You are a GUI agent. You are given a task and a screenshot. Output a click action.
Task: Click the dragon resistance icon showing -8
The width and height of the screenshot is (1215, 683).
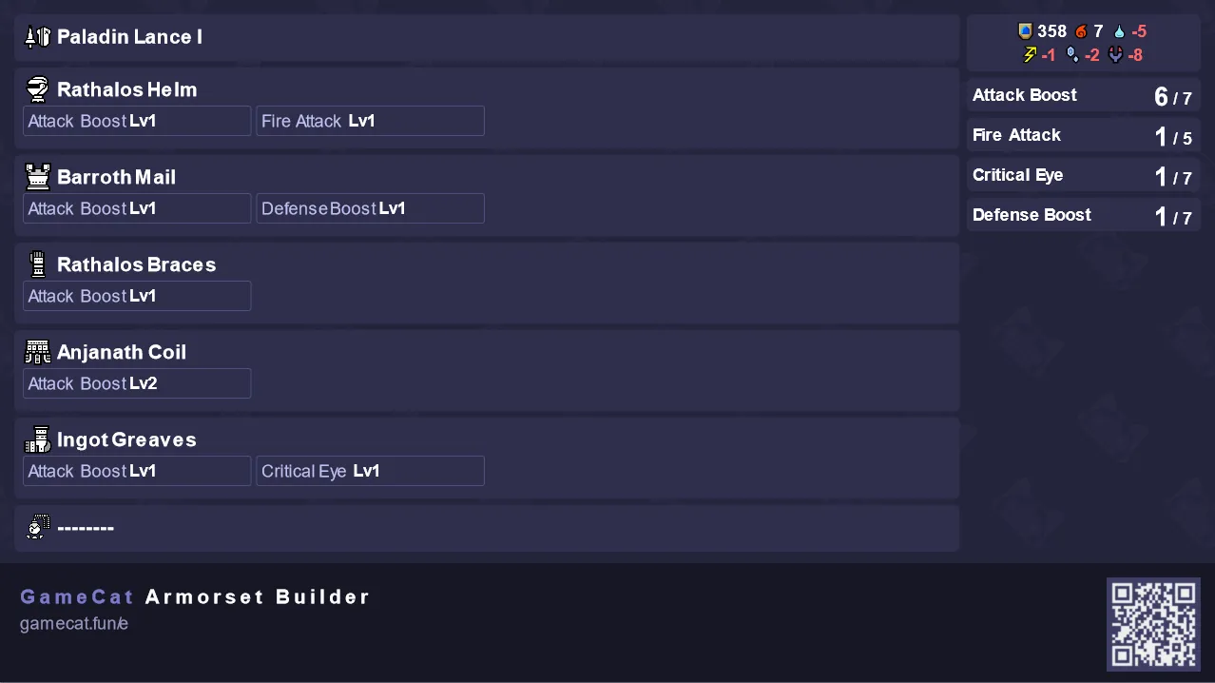[x=1116, y=55]
